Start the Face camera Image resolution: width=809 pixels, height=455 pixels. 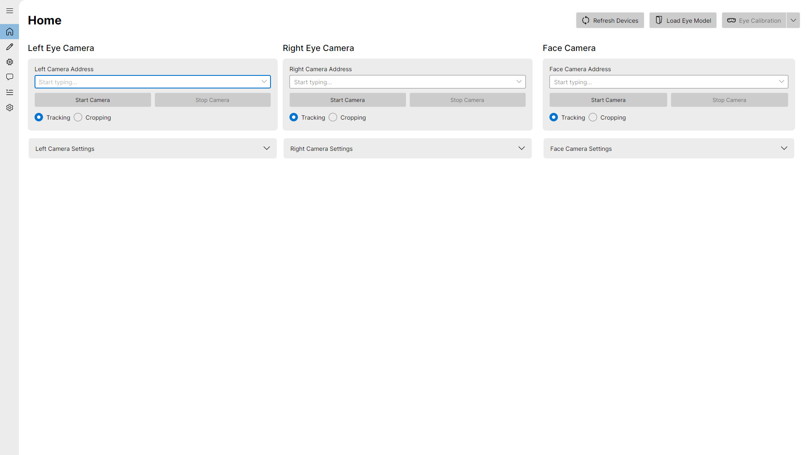608,100
